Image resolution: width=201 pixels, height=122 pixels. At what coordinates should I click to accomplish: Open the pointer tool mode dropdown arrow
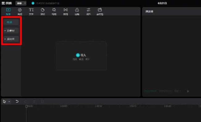[x=9, y=101]
